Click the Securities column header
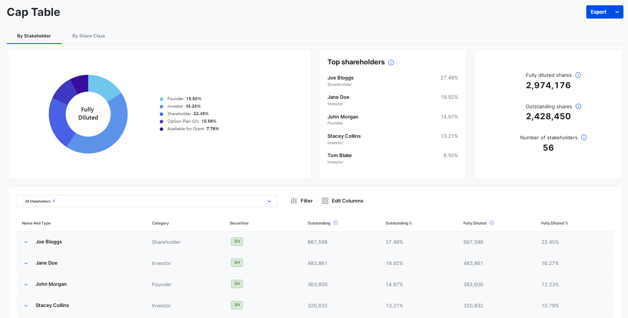 239,223
